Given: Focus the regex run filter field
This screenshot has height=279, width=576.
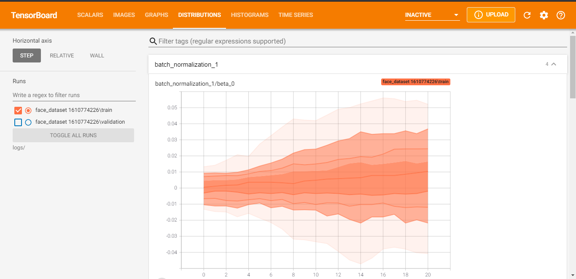Looking at the screenshot, I should (74, 95).
